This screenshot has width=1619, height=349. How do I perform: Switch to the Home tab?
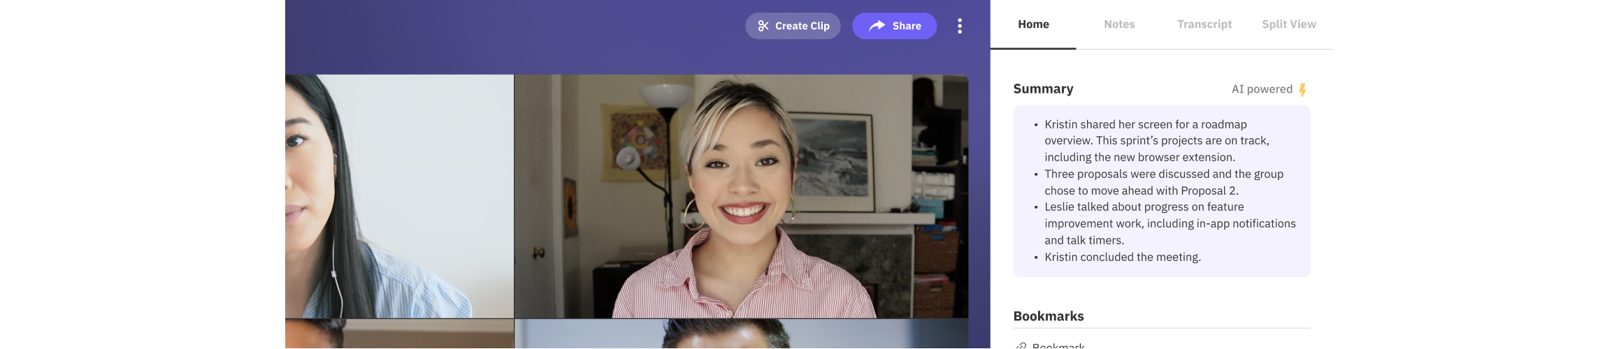[x=1033, y=24]
